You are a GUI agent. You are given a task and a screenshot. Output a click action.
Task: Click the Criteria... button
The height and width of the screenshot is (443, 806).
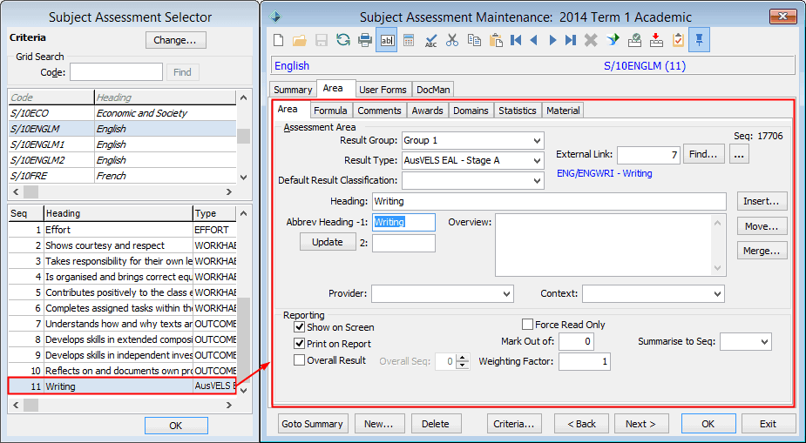click(x=514, y=424)
